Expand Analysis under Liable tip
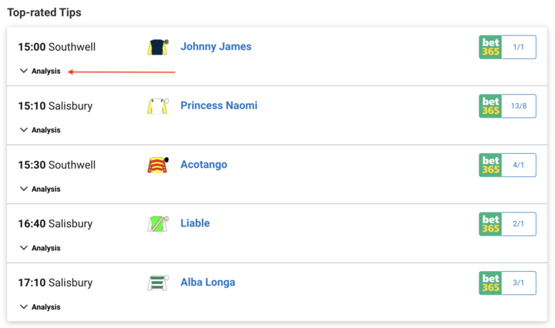Screen dimensions: 555x328 pyautogui.click(x=40, y=248)
